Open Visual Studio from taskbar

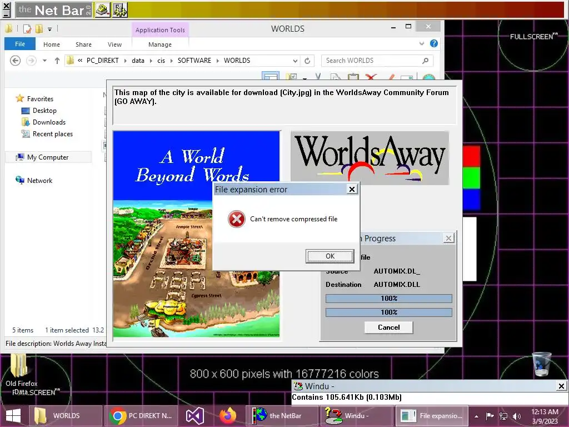(195, 416)
